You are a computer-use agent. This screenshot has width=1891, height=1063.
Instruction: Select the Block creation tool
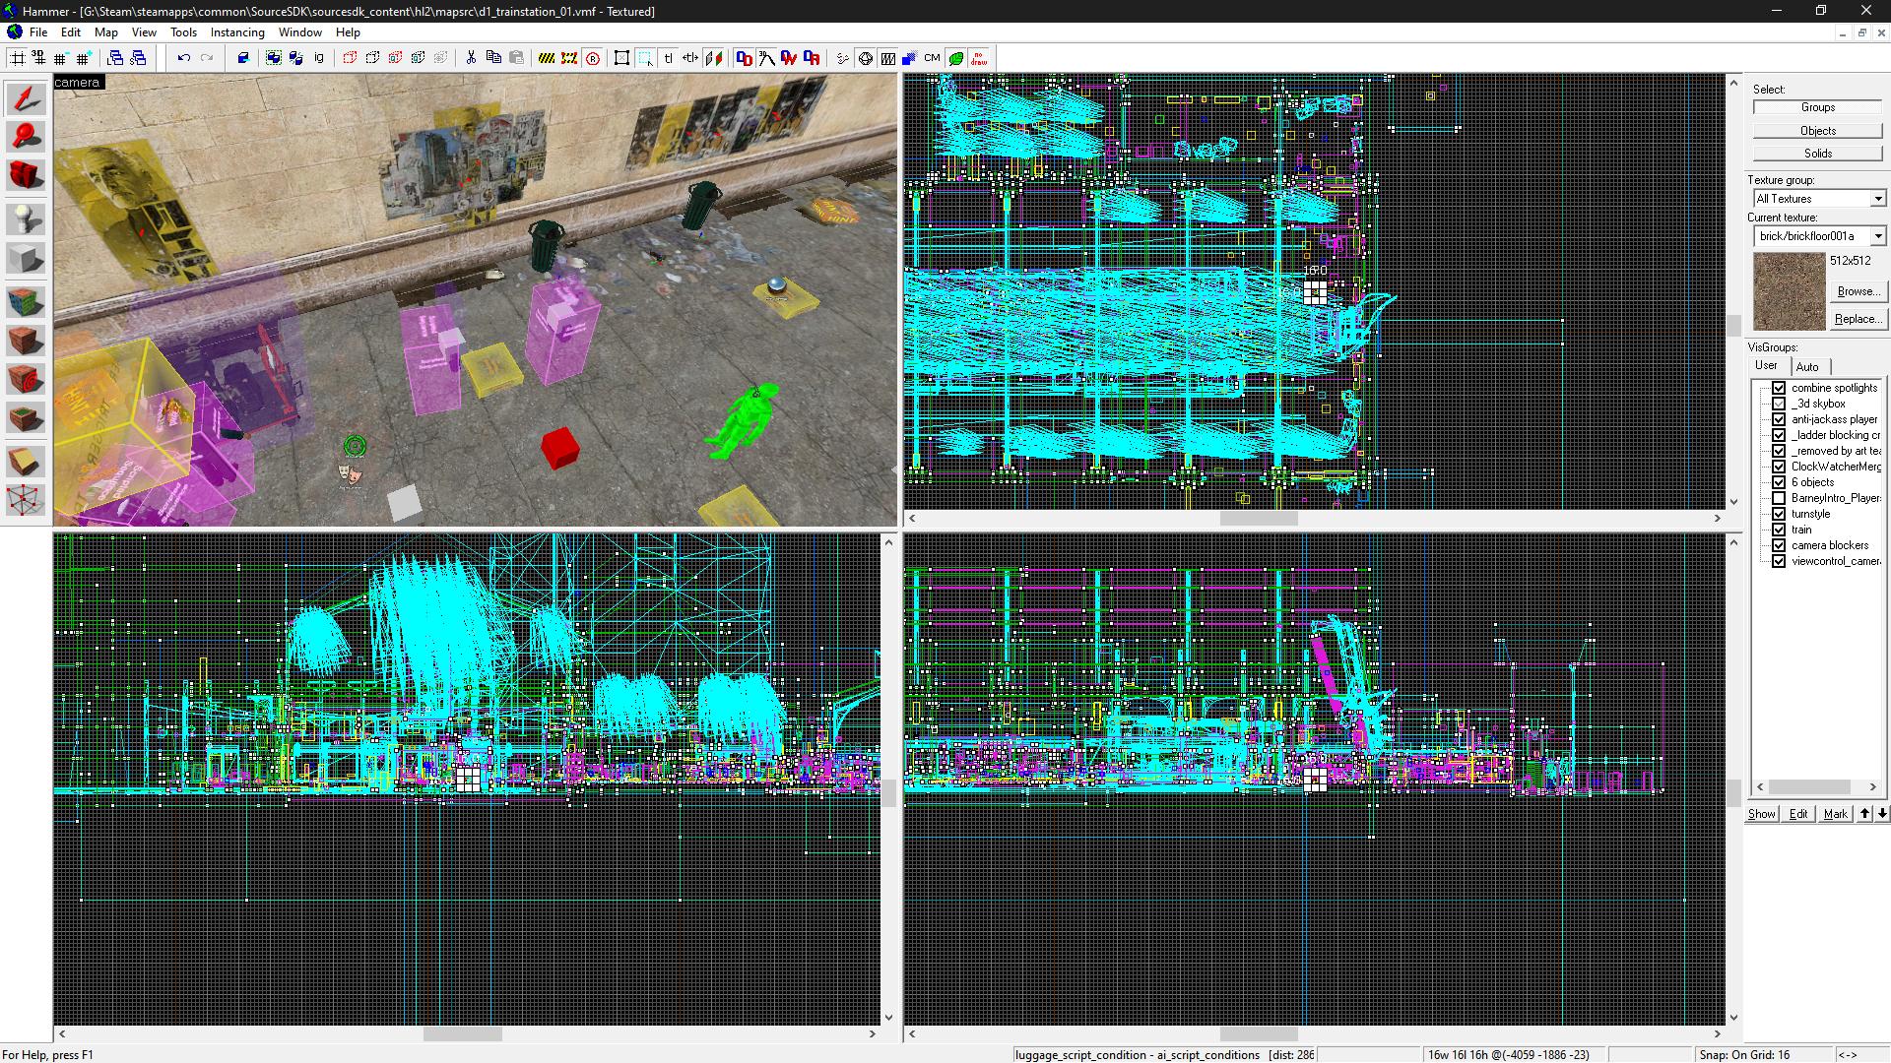26,260
